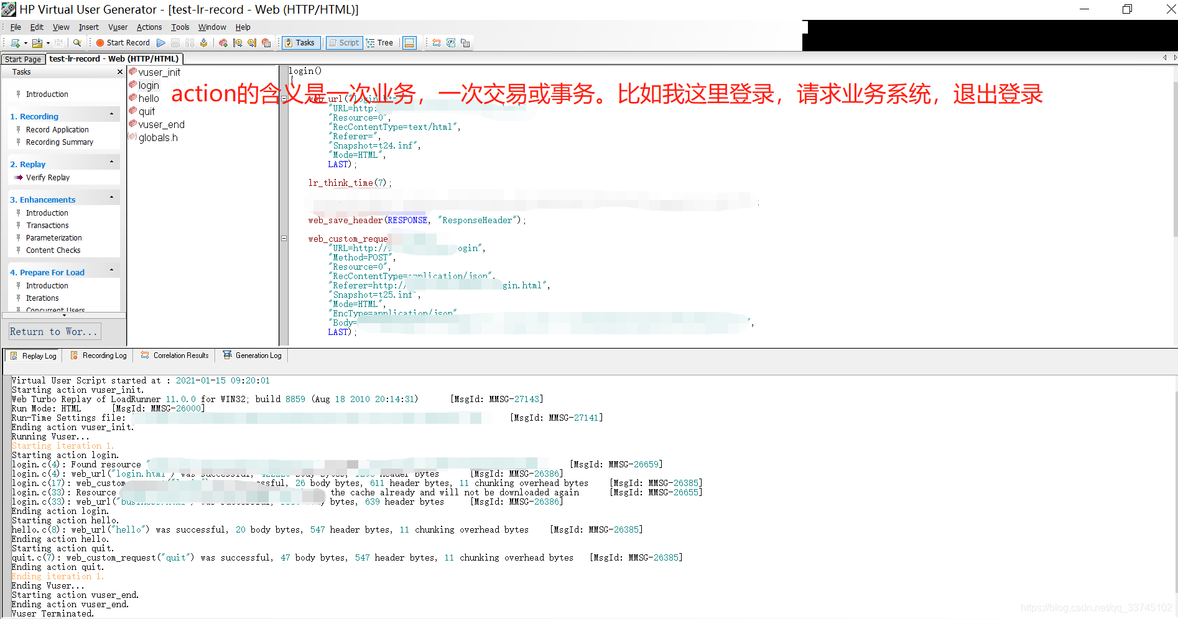
Task: Open the Content Checks task
Action: 53,250
